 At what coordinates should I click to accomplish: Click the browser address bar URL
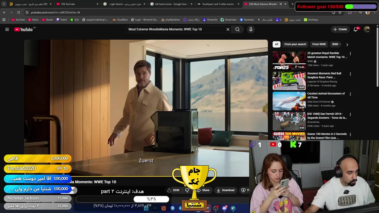55,12
